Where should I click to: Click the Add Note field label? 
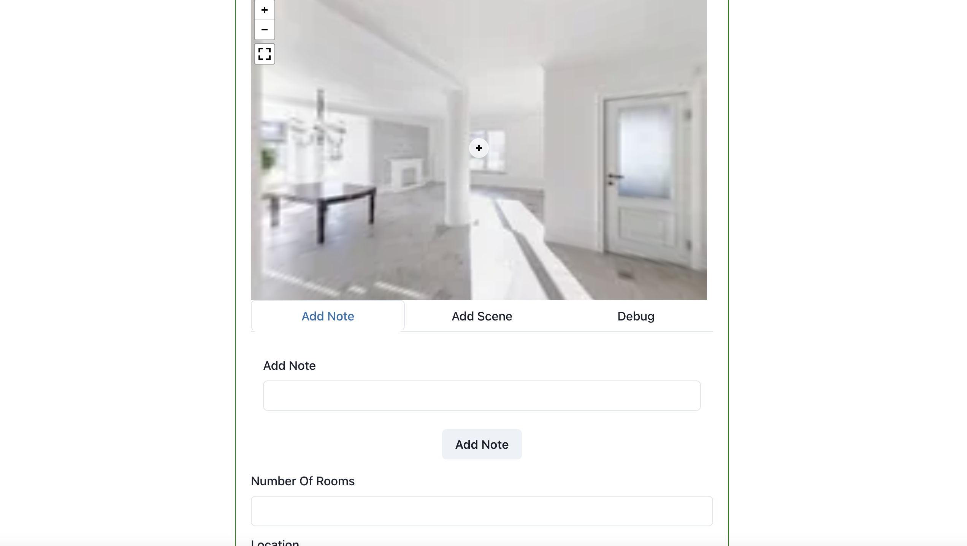[x=289, y=366]
